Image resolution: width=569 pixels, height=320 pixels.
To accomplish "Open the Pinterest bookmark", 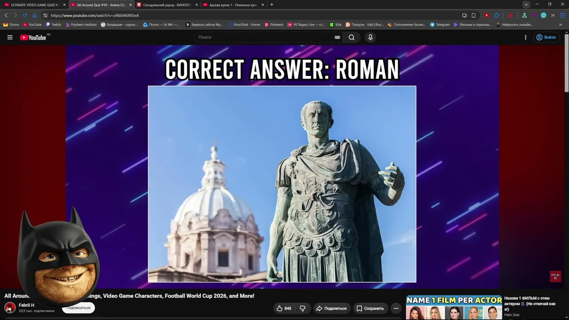I will [274, 24].
